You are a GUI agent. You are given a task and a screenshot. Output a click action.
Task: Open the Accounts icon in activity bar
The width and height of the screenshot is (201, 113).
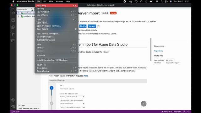[13, 100]
